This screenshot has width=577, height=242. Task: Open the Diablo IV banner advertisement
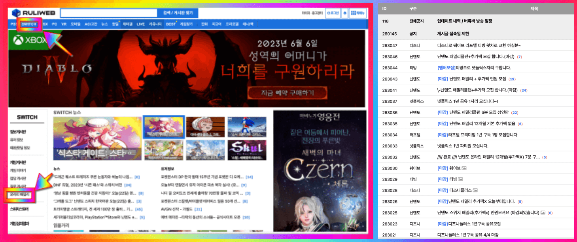coord(186,69)
